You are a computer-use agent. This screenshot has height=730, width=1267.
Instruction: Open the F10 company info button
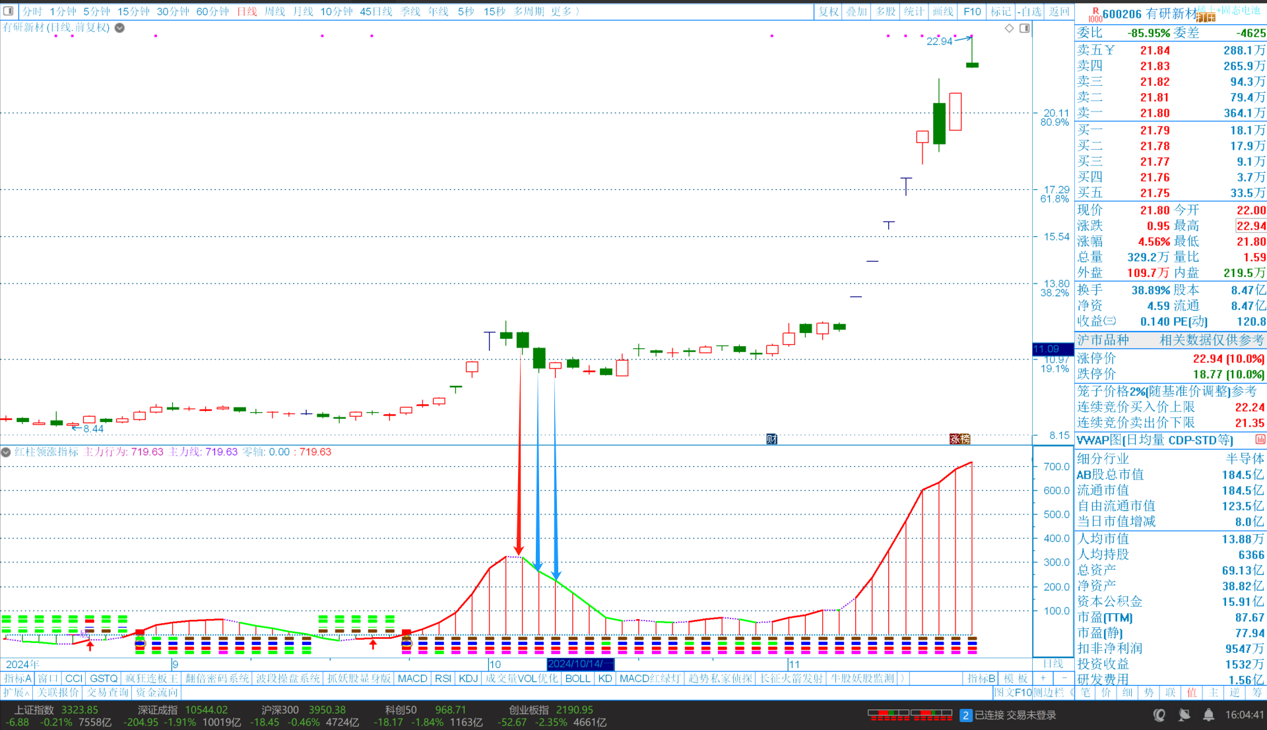[971, 11]
